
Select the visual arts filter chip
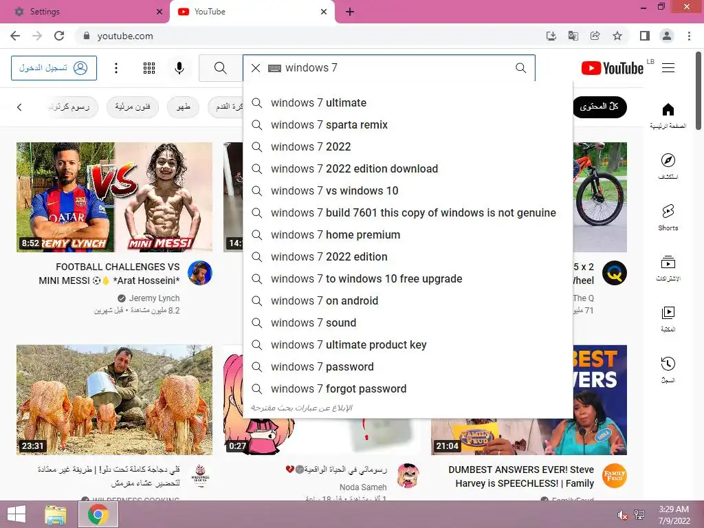[x=133, y=107]
